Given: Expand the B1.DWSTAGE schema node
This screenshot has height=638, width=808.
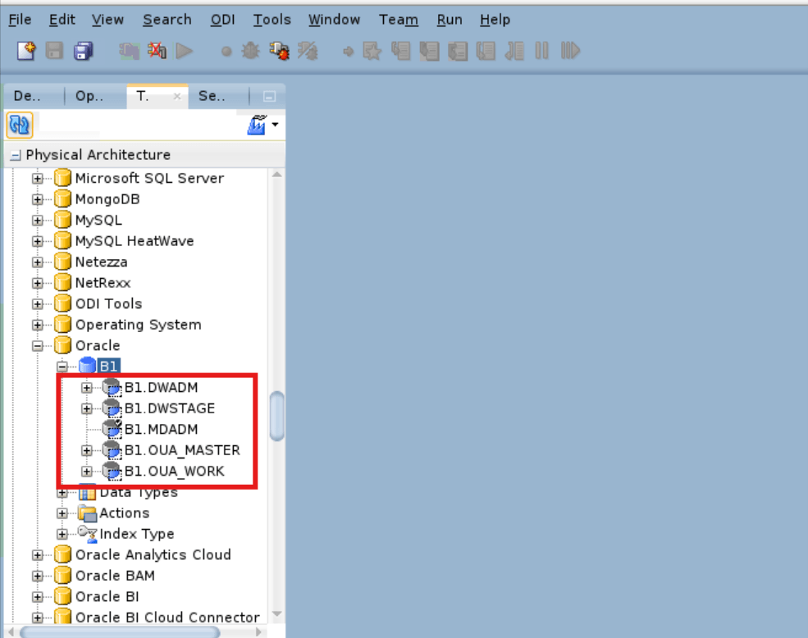Looking at the screenshot, I should (x=87, y=408).
